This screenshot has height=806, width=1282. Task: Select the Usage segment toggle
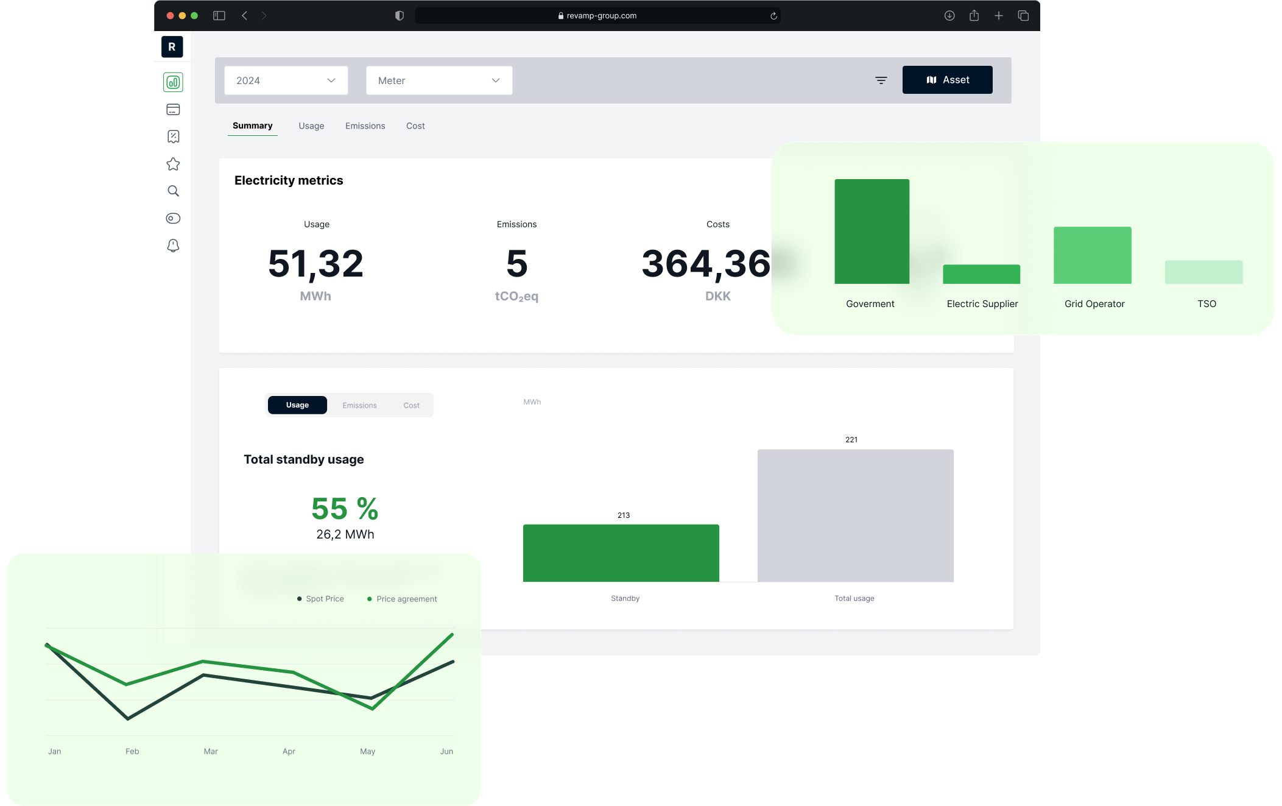[x=297, y=405]
